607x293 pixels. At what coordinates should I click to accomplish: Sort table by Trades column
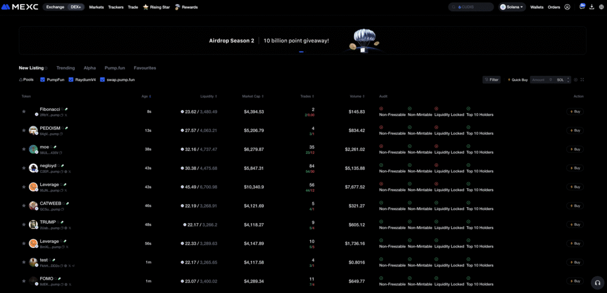click(x=308, y=96)
